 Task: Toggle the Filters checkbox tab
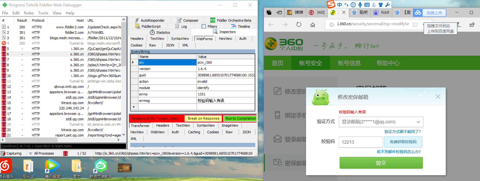209,26
